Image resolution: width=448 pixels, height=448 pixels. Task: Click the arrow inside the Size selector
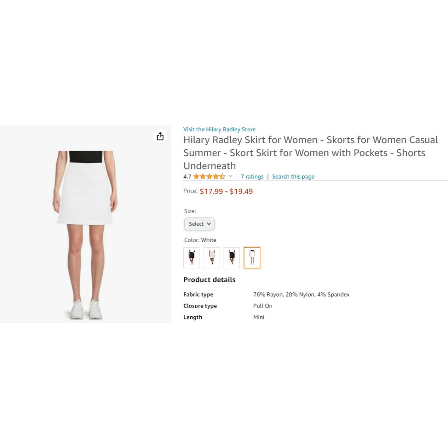tap(209, 224)
